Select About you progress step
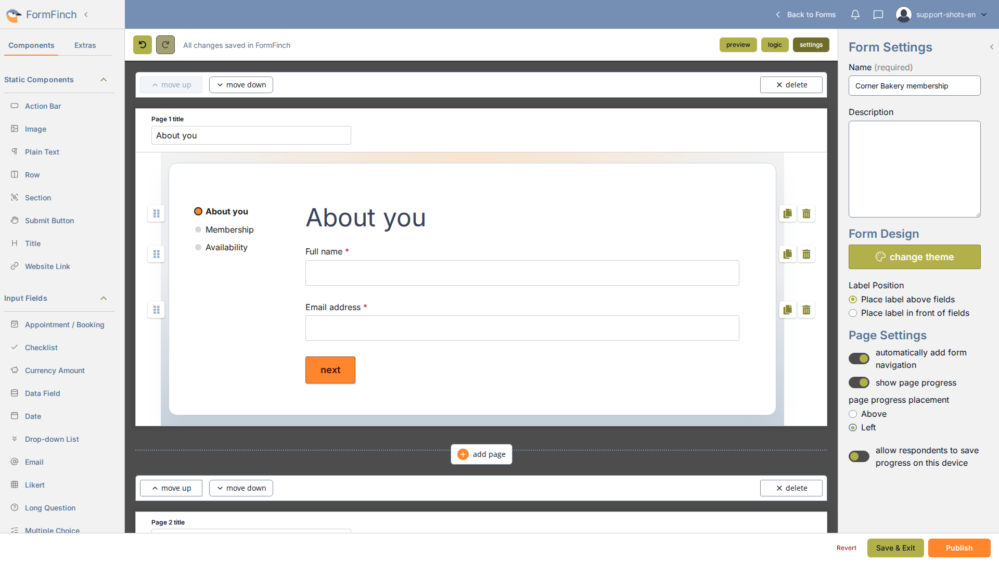 221,211
